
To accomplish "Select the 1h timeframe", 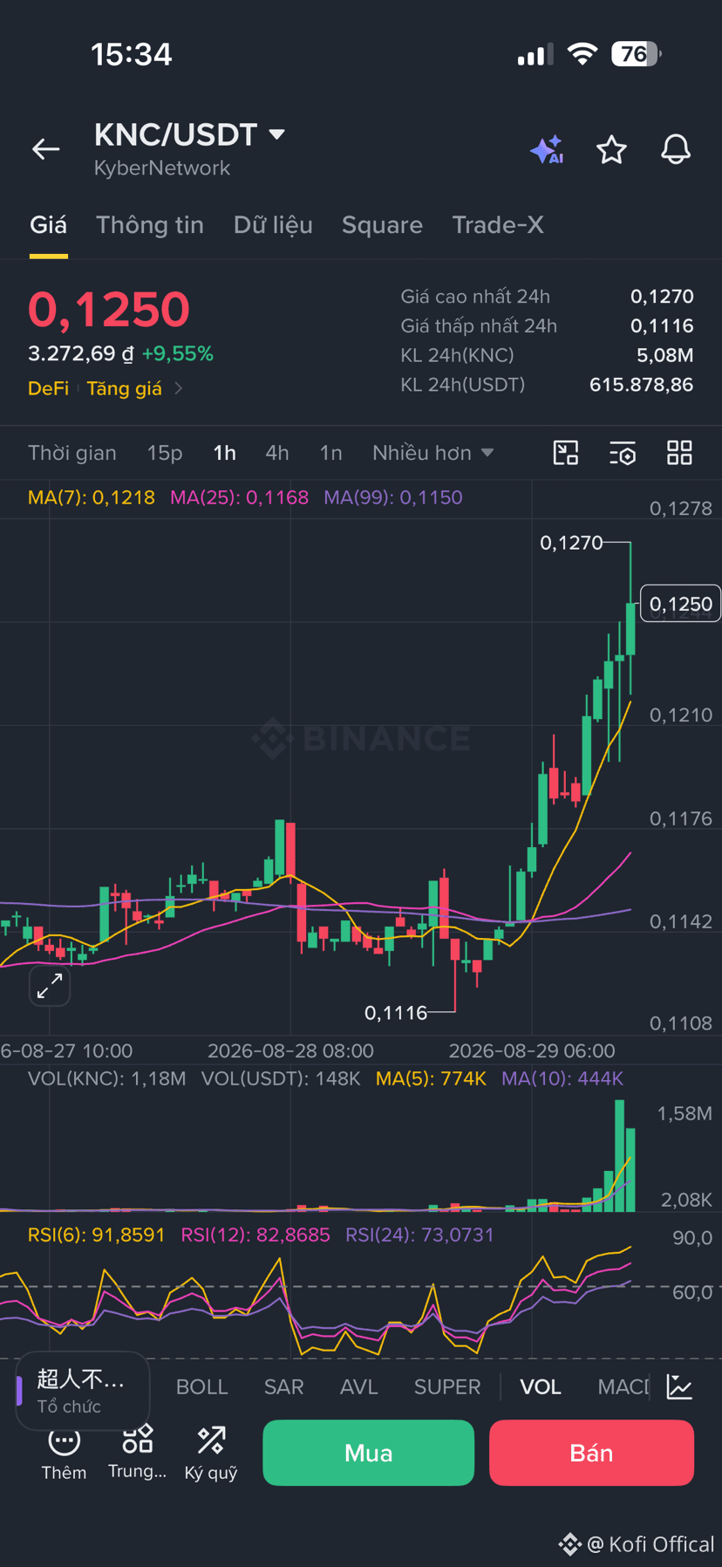I will 224,453.
